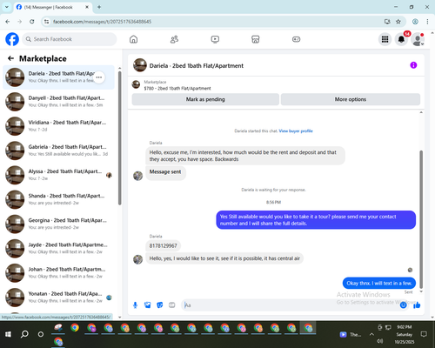Reload the page
Image resolution: width=435 pixels, height=348 pixels.
point(32,22)
